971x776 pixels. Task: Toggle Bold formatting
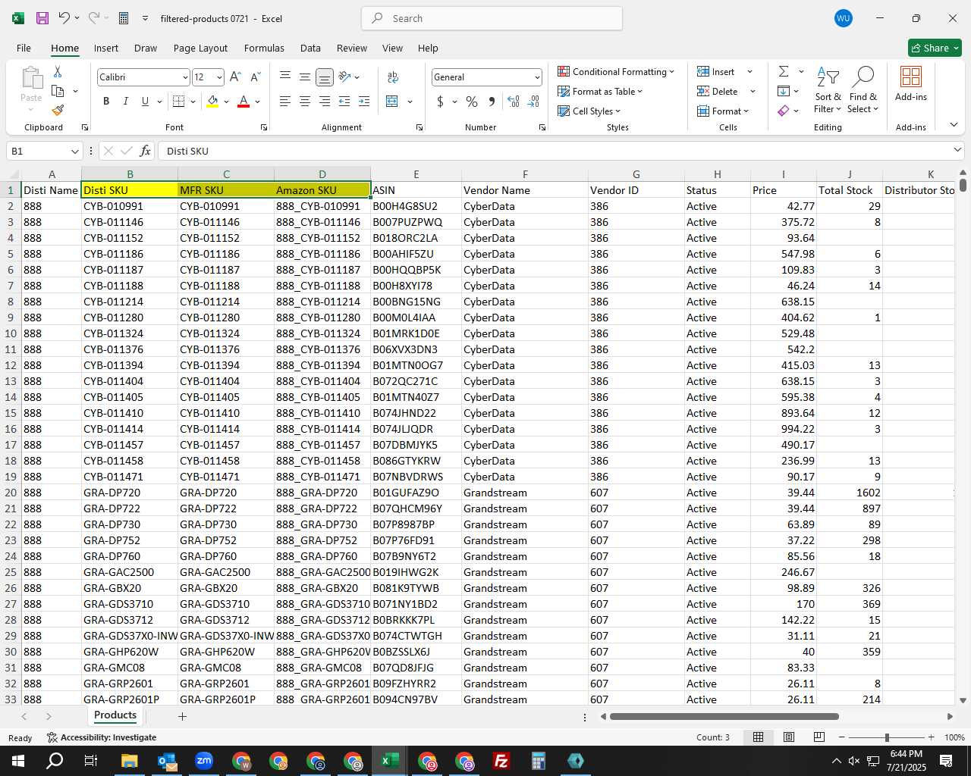tap(106, 102)
